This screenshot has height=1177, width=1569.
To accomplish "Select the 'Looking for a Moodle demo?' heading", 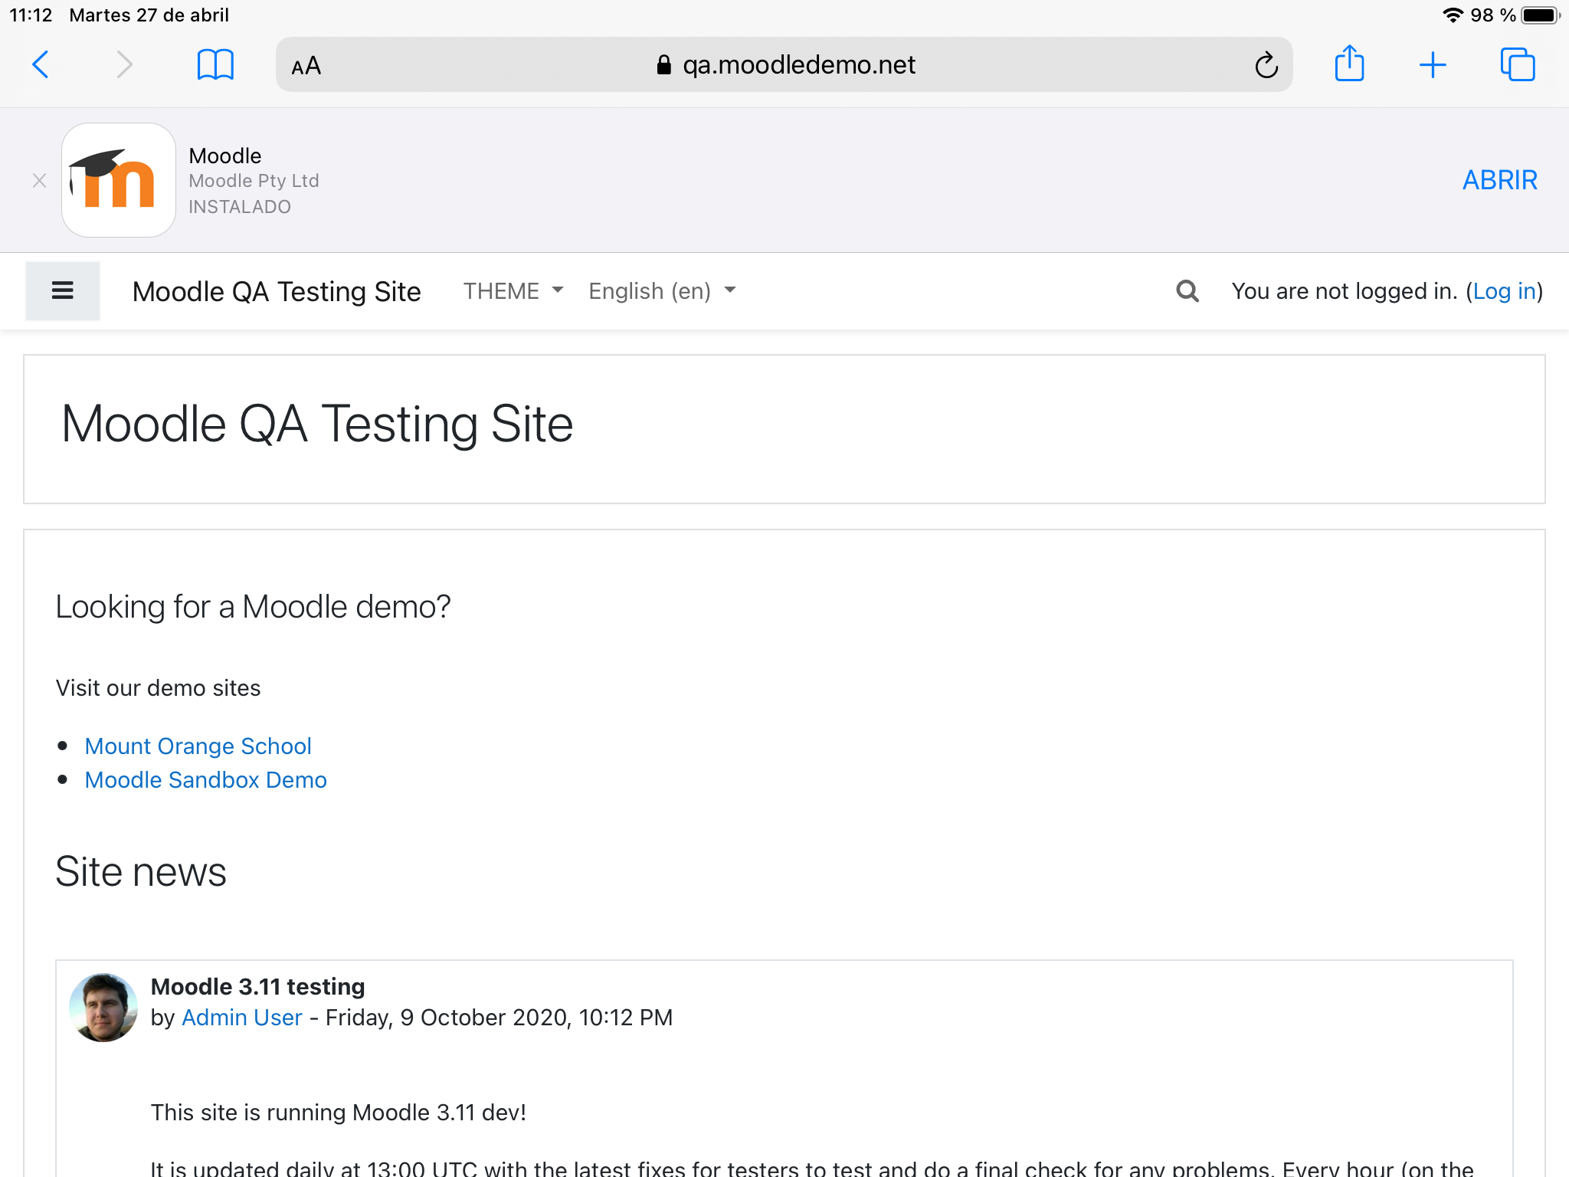I will click(254, 607).
